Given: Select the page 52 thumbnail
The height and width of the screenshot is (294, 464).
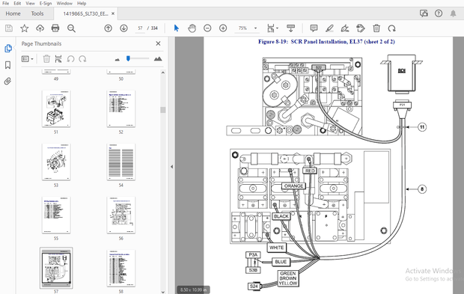Looking at the screenshot, I should pyautogui.click(x=121, y=108).
